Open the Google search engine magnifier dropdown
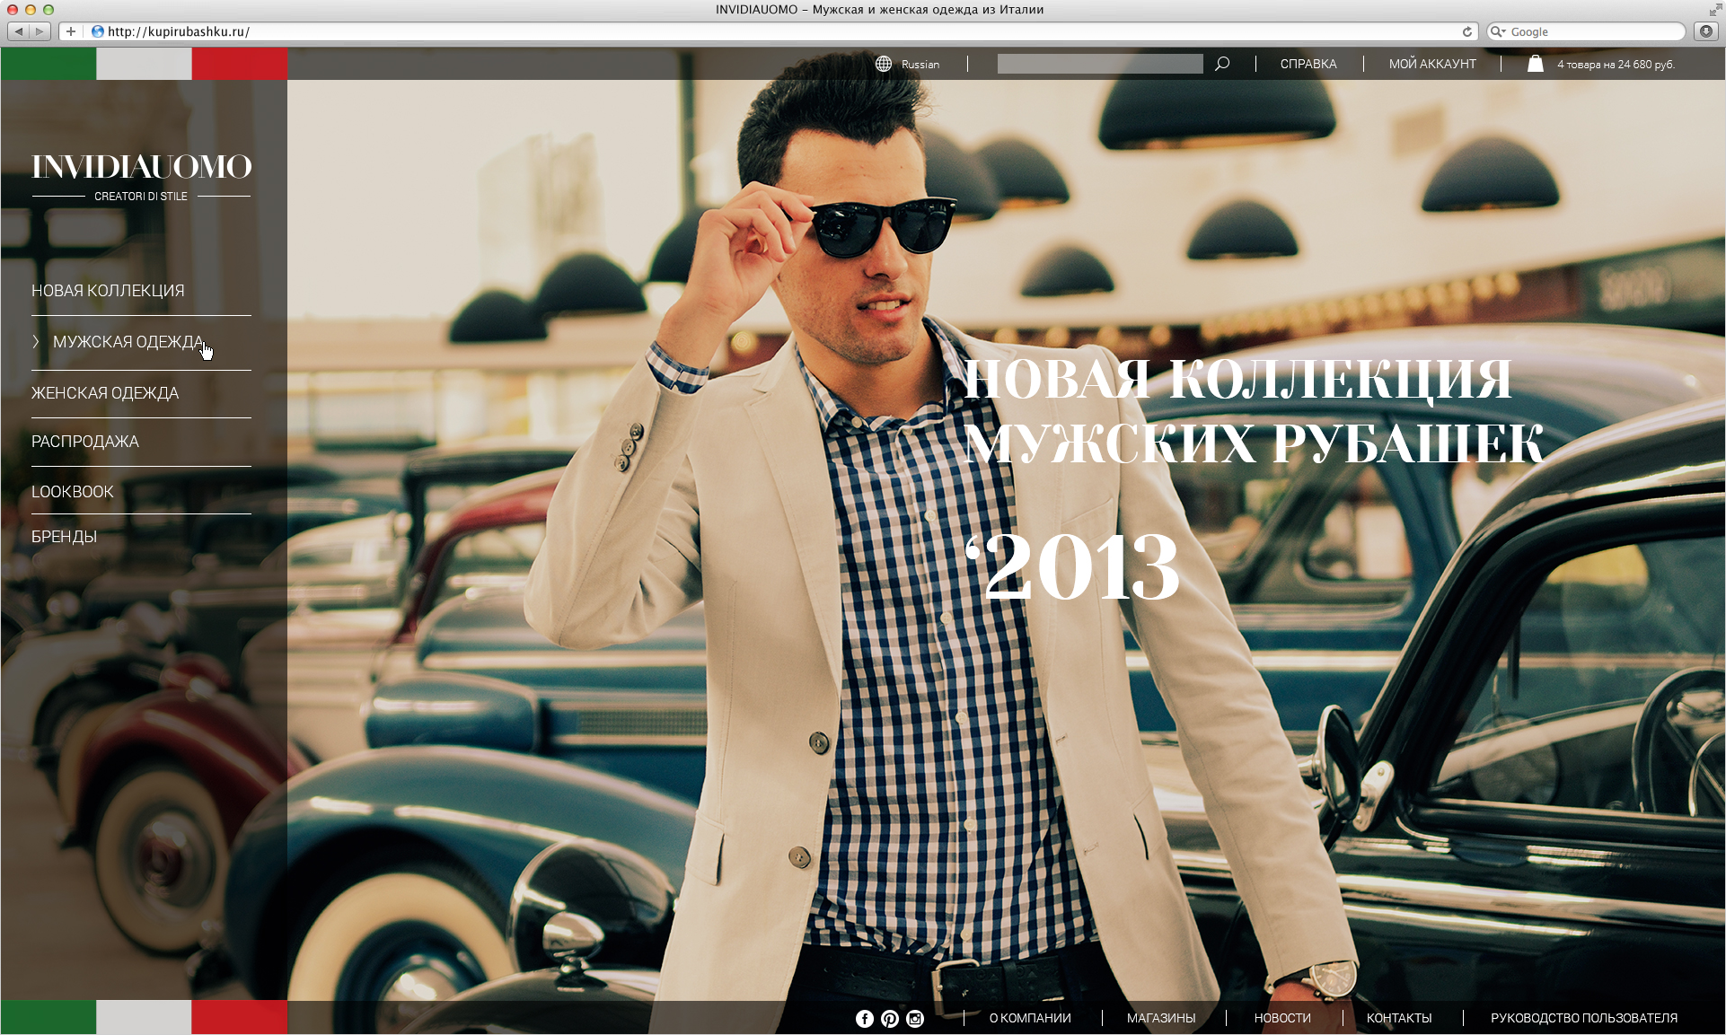 click(1498, 31)
